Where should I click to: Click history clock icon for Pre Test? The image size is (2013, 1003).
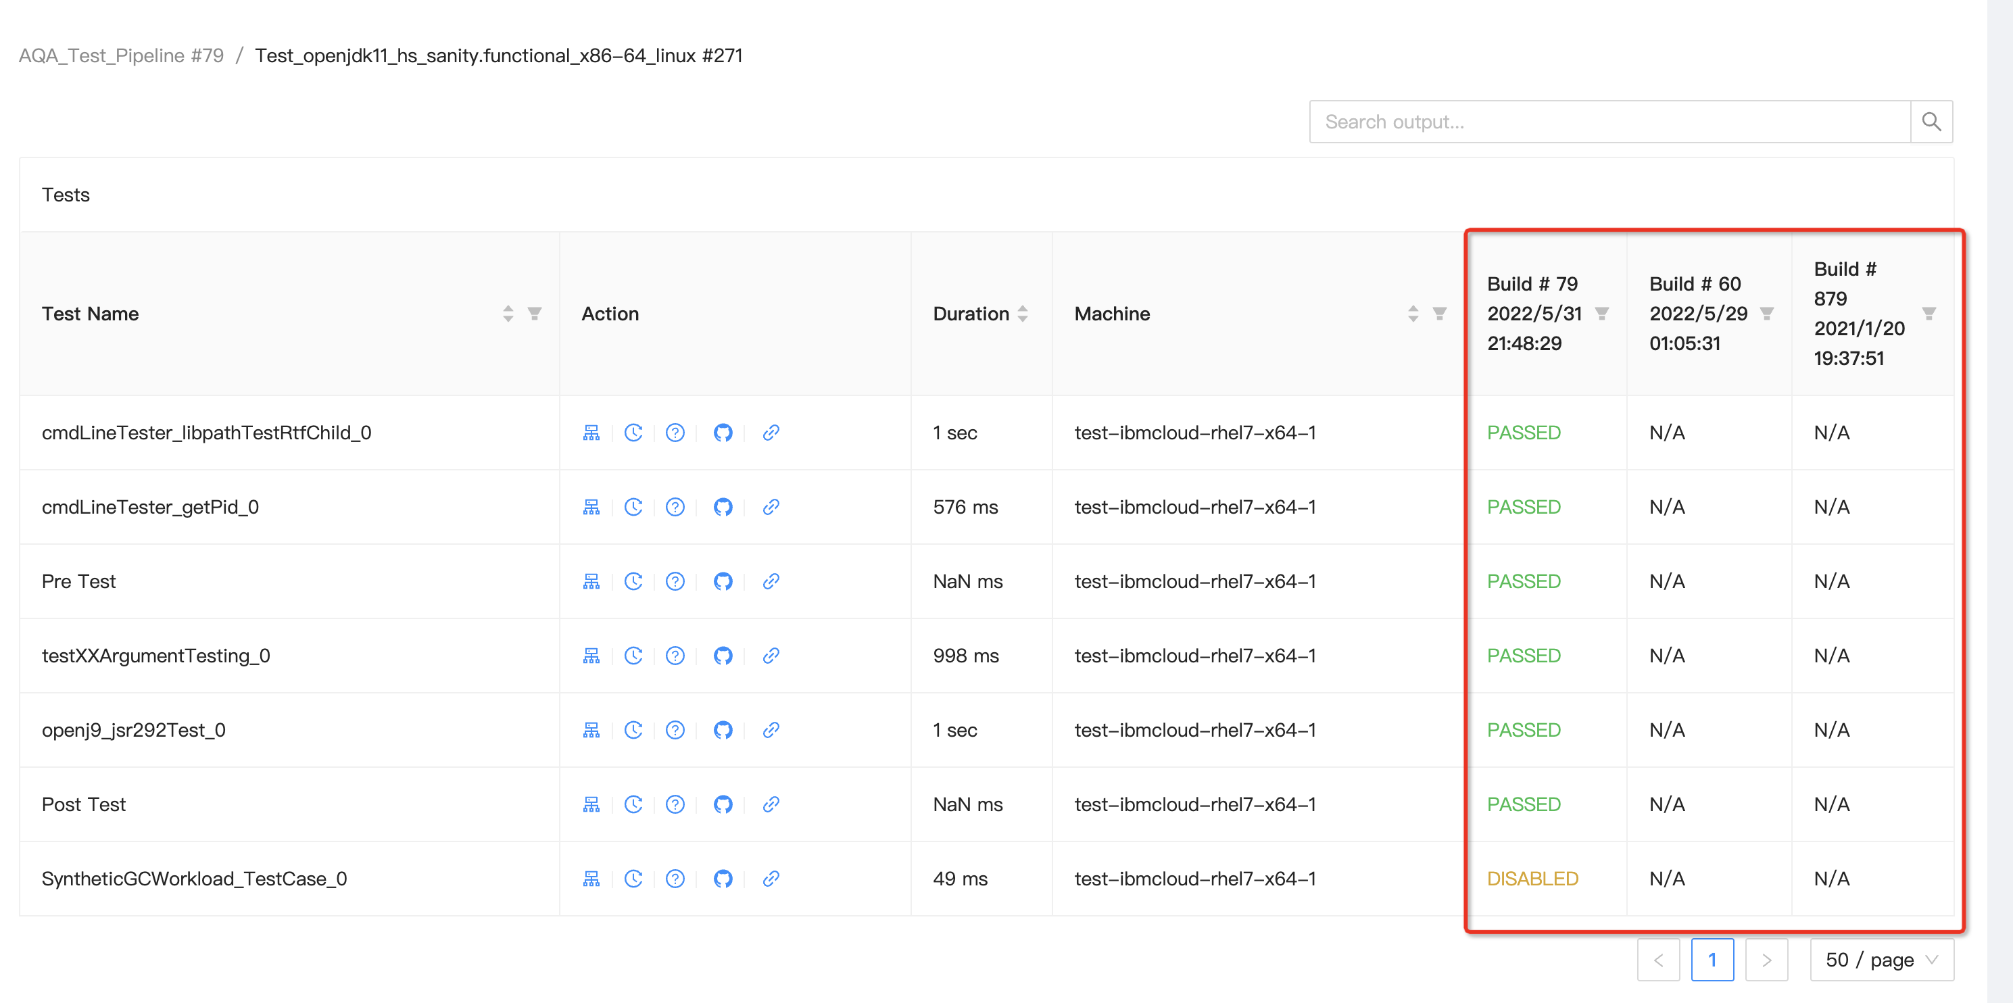pos(633,581)
